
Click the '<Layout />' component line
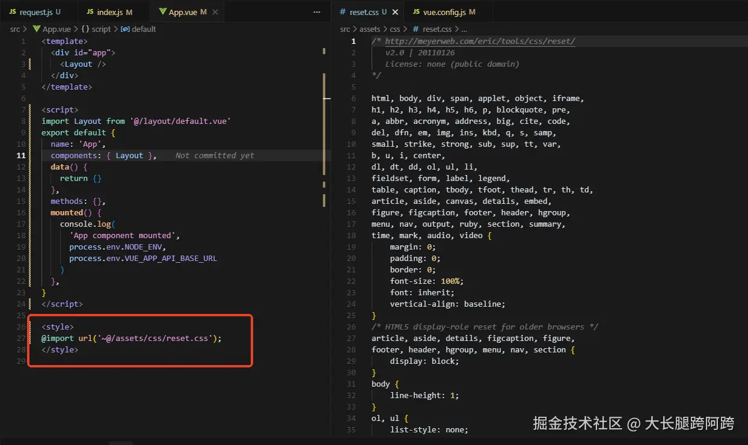(x=83, y=64)
